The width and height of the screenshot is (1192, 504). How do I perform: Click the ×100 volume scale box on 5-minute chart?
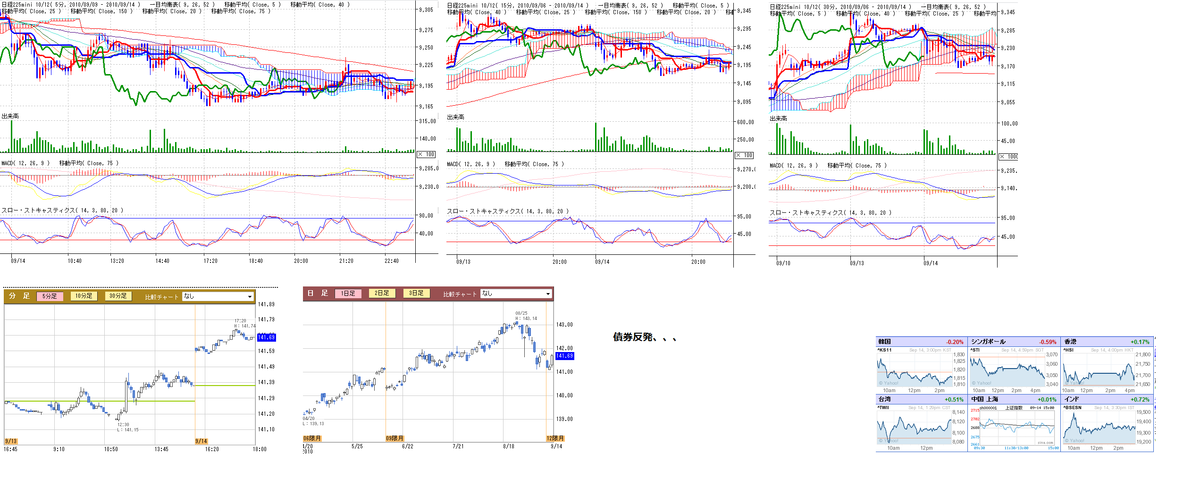(426, 154)
